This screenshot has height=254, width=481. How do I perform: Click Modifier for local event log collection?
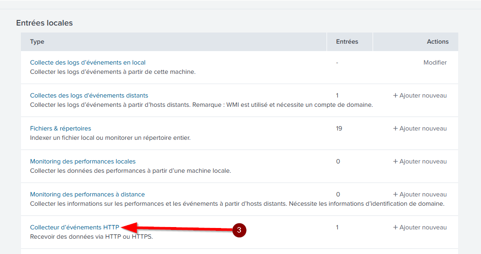coord(434,62)
